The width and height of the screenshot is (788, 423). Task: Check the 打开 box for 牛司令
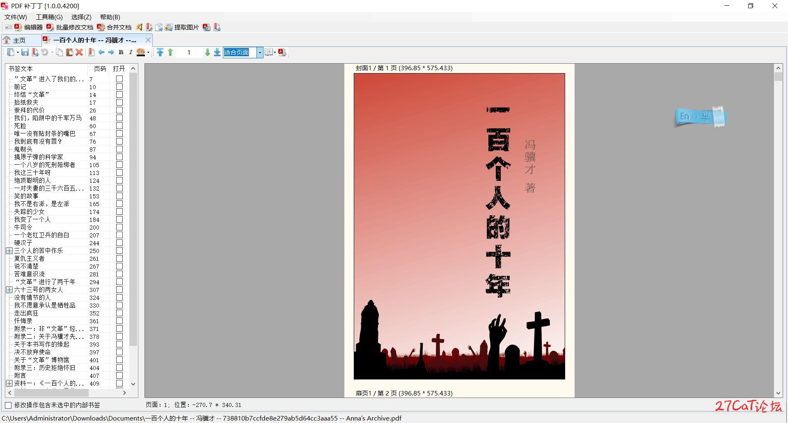119,227
